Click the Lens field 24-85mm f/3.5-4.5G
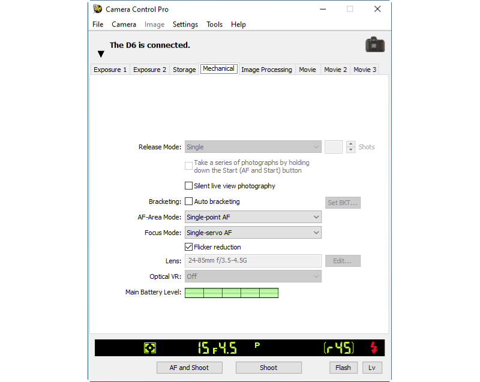The height and width of the screenshot is (382, 480). [x=253, y=261]
